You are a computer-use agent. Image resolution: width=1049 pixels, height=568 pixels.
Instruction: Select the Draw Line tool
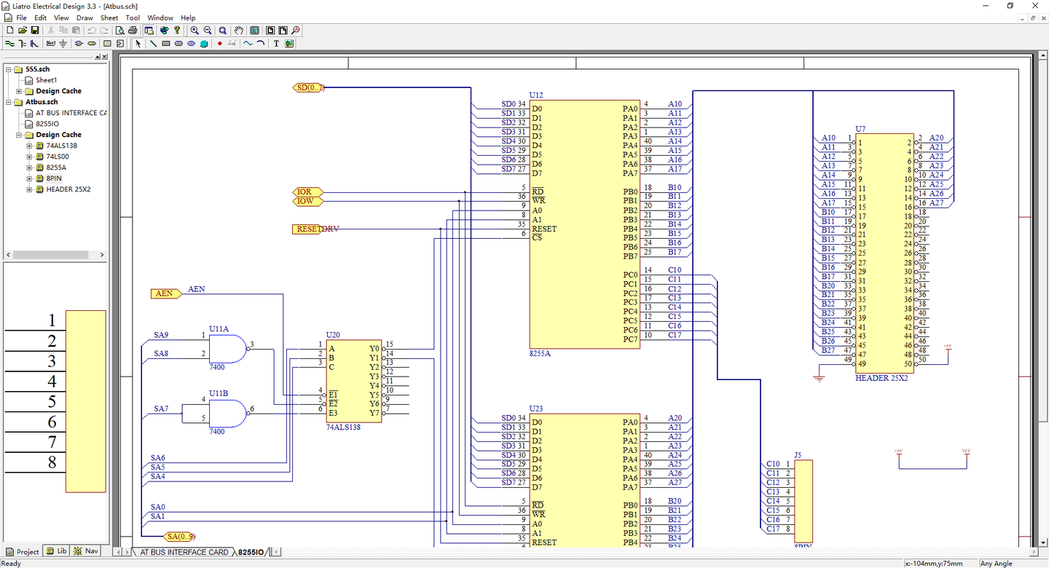pyautogui.click(x=153, y=44)
